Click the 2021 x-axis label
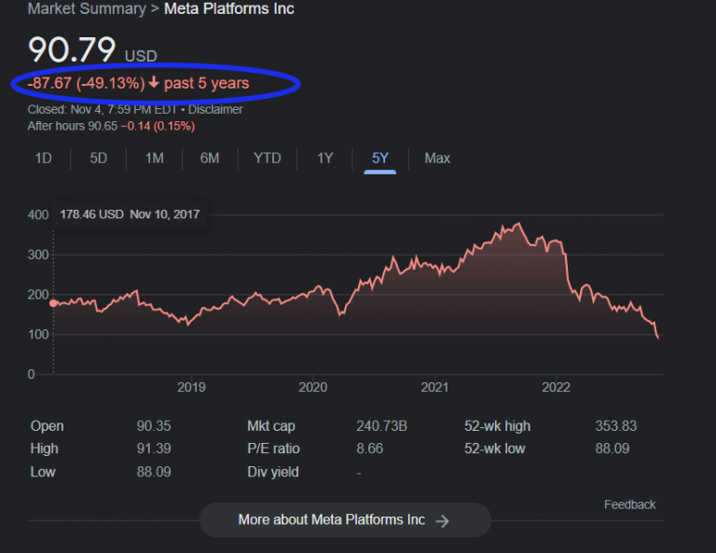The height and width of the screenshot is (553, 716). click(434, 387)
